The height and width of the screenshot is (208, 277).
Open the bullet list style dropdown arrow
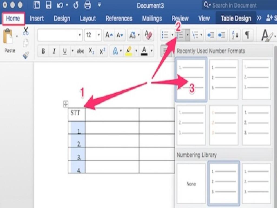pyautogui.click(x=172, y=35)
